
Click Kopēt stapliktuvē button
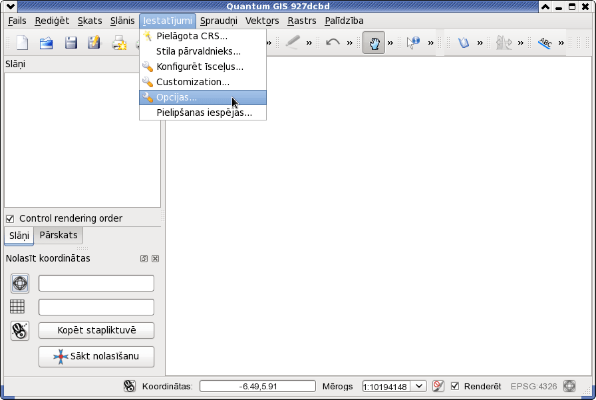96,330
